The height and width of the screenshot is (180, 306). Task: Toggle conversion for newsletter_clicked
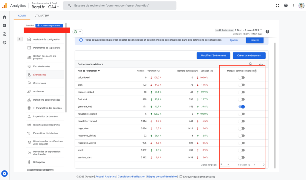pyautogui.click(x=241, y=114)
